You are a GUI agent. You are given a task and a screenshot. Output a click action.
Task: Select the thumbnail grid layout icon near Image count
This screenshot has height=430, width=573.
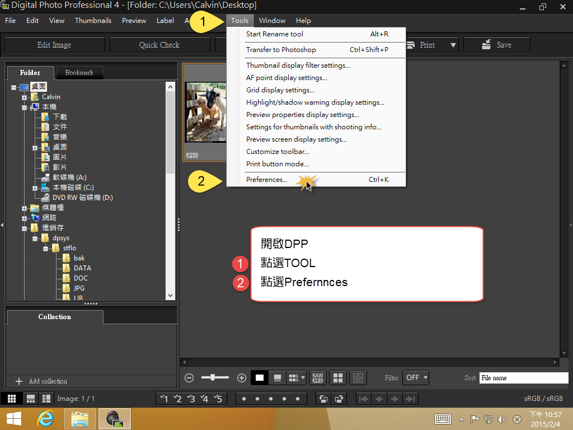12,399
